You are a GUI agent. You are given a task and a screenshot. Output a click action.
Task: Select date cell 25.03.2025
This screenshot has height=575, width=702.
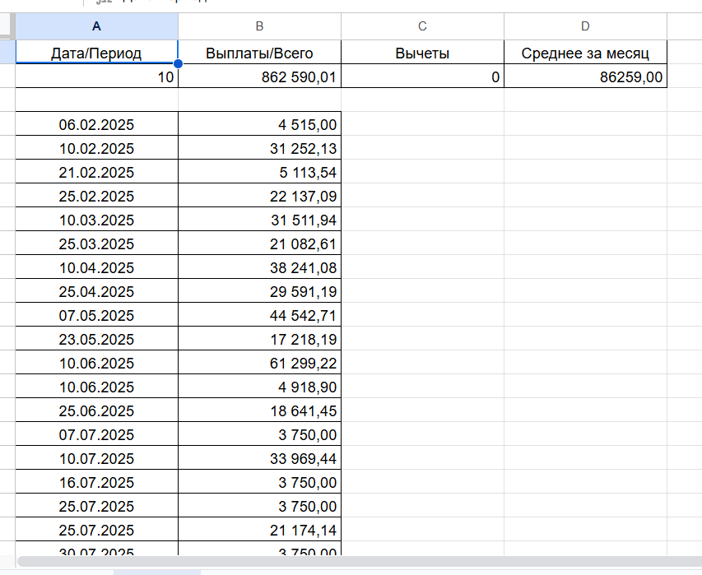pyautogui.click(x=97, y=243)
